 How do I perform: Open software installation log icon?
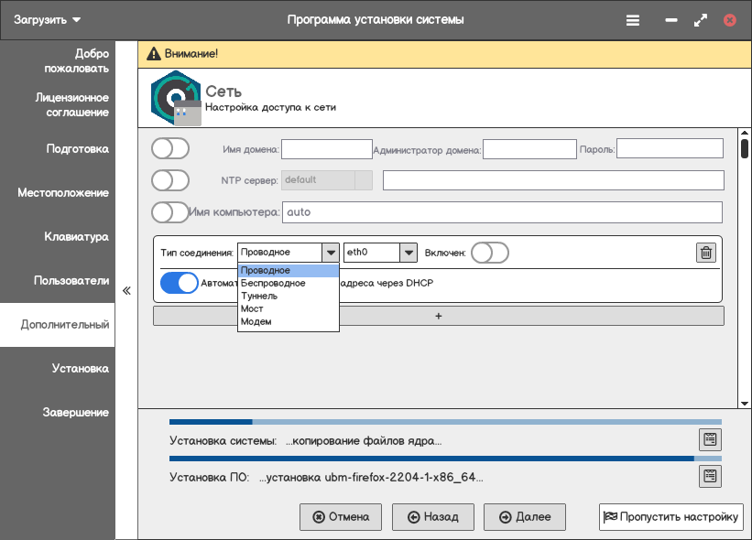coord(709,476)
